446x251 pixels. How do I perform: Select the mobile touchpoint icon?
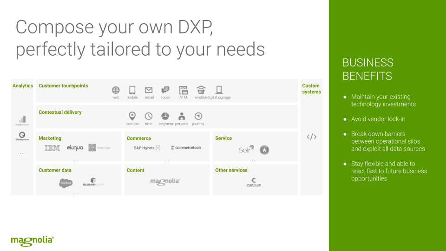[132, 90]
